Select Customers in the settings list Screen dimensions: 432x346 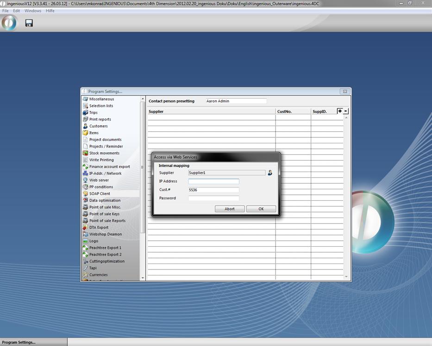pos(98,126)
